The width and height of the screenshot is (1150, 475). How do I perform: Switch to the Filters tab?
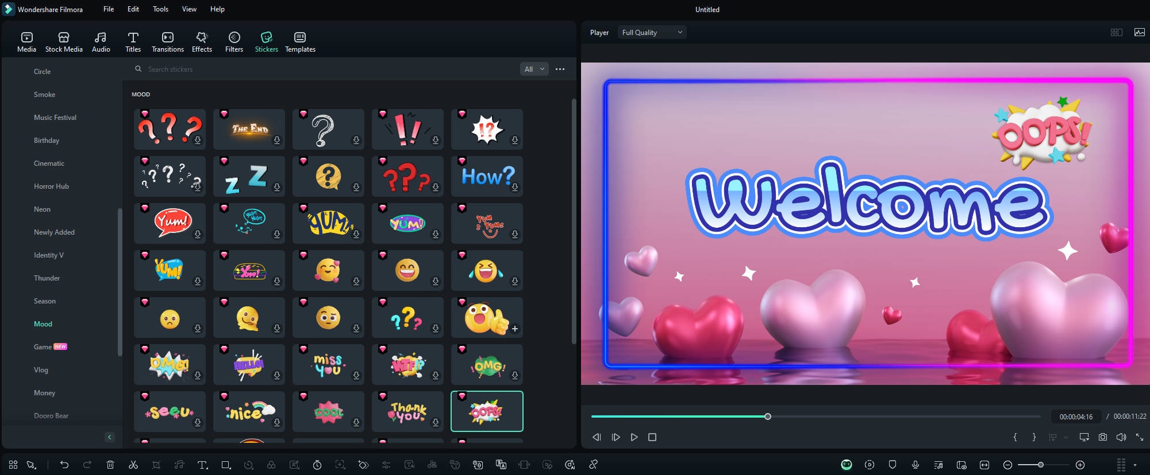pyautogui.click(x=234, y=42)
